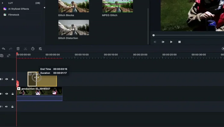Click the play frame-by-frame button

tap(163, 42)
